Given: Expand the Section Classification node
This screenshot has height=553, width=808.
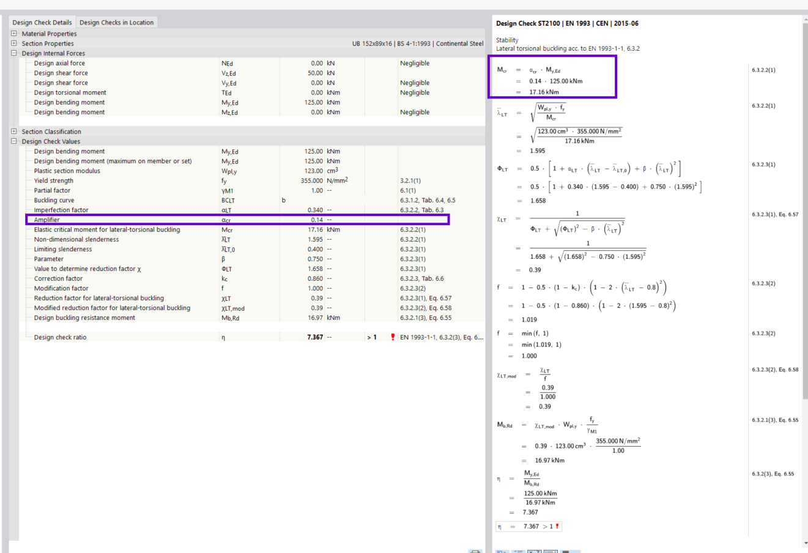Looking at the screenshot, I should tap(14, 132).
